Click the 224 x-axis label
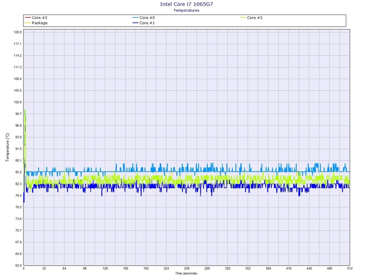 (x=166, y=268)
